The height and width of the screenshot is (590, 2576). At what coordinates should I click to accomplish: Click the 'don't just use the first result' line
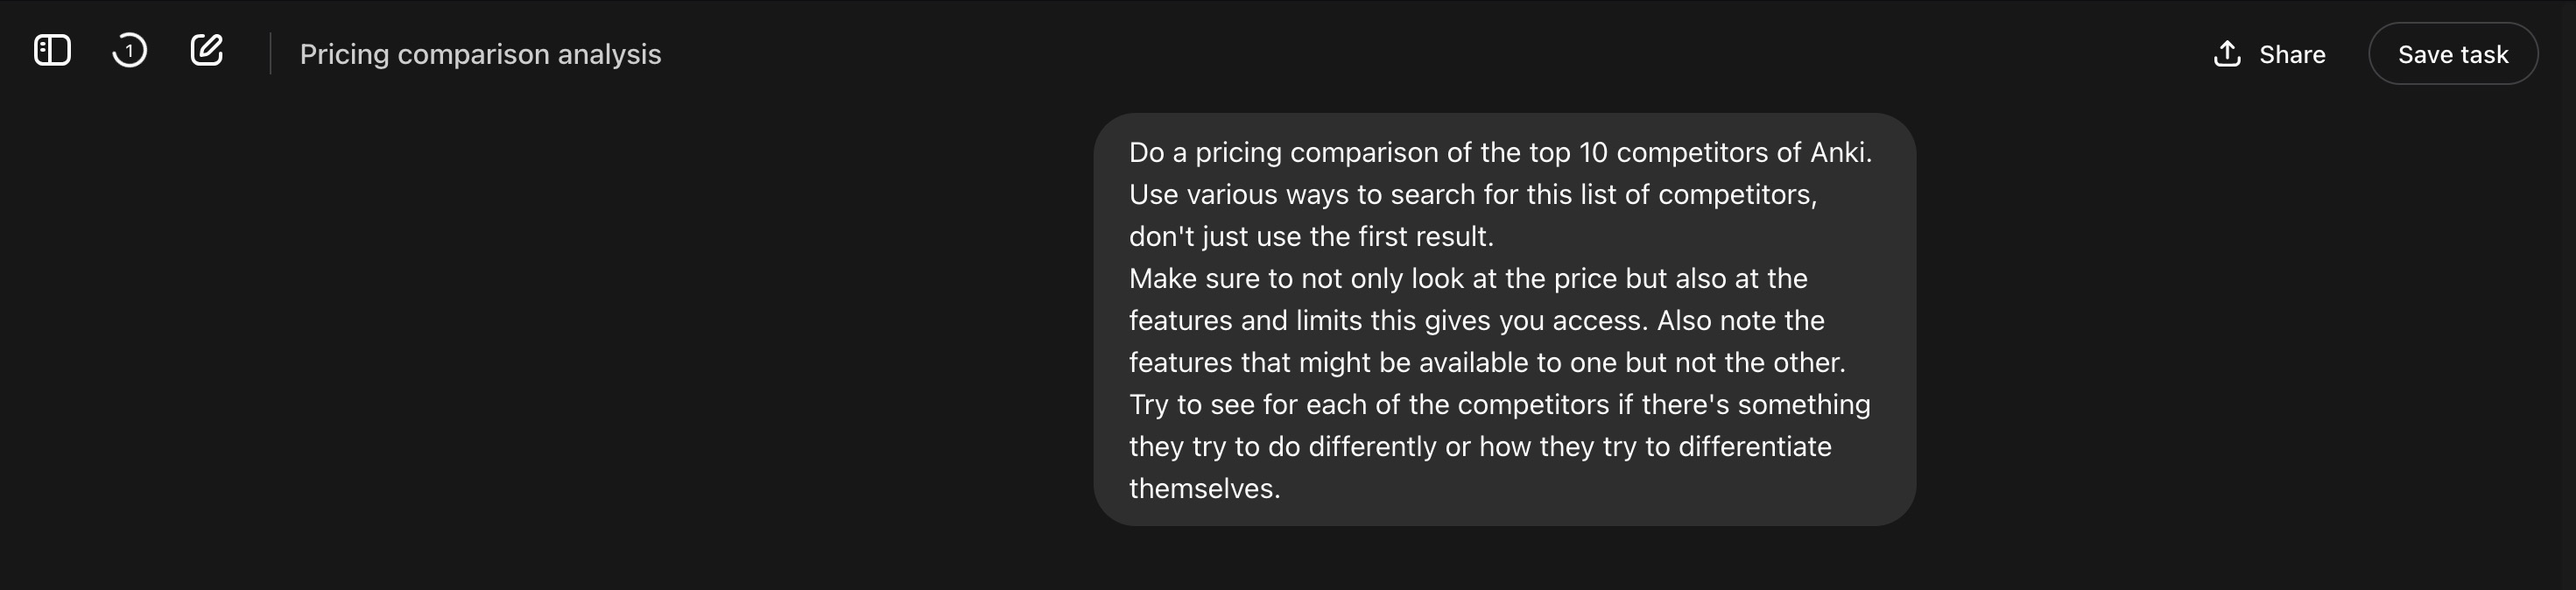click(x=1311, y=236)
